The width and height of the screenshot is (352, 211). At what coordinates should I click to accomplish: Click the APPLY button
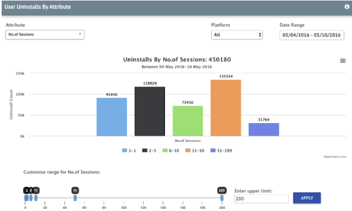307,198
